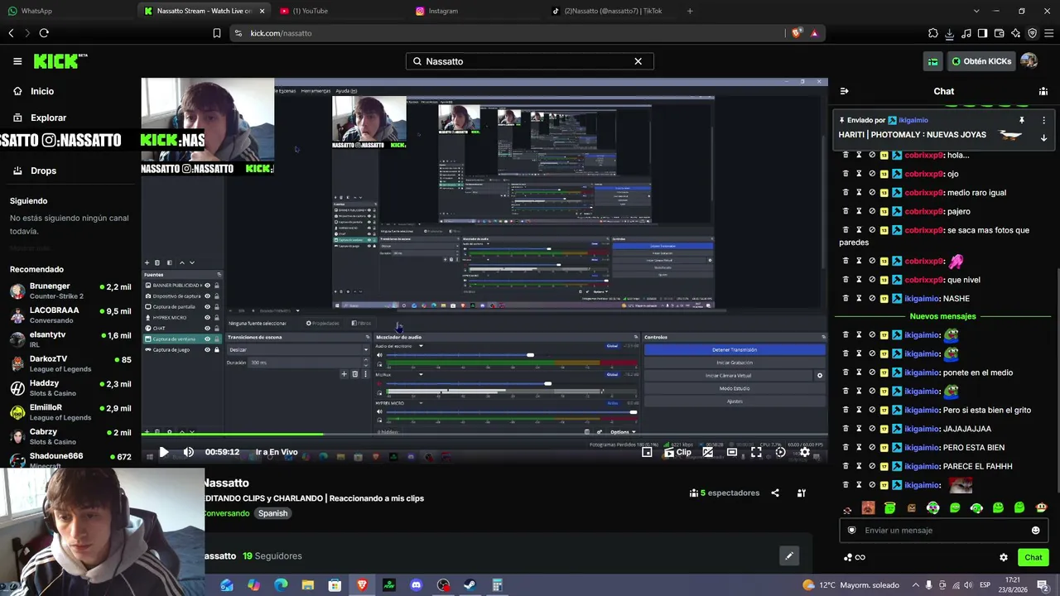Open Drops in Kick sidebar
This screenshot has height=596, width=1060.
[43, 171]
